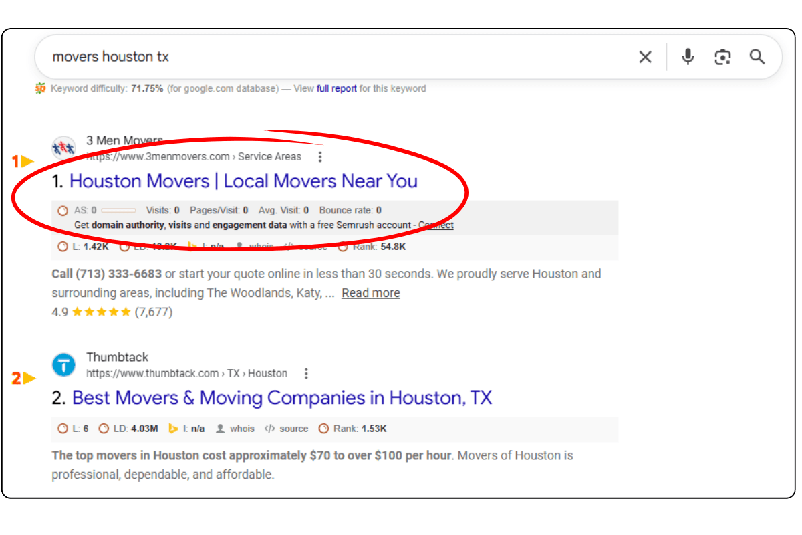The height and width of the screenshot is (535, 802).
Task: Click the Semrush logo beside Keyword difficulty
Action: point(41,88)
